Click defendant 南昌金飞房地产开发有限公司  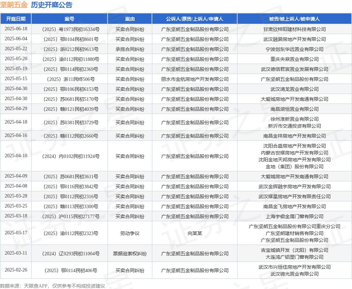click(295, 206)
